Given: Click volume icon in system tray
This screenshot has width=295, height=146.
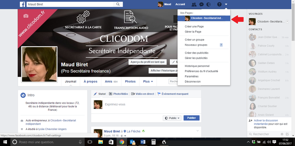Looking at the screenshot, I should point(269,142).
